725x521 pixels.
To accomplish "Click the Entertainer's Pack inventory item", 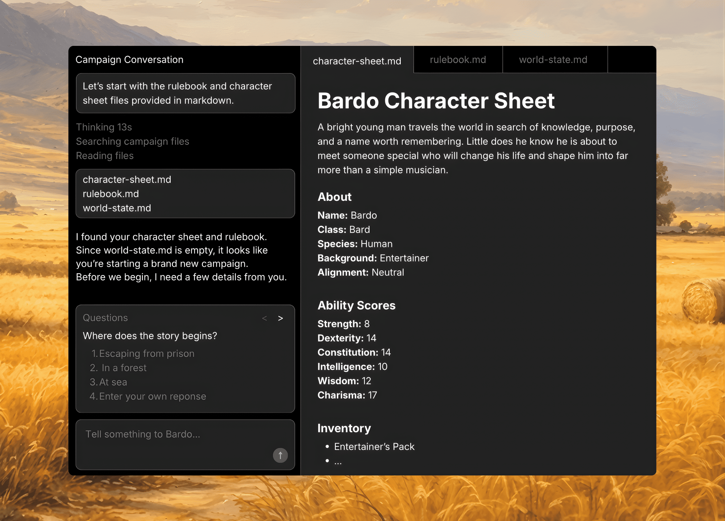I will click(x=374, y=446).
